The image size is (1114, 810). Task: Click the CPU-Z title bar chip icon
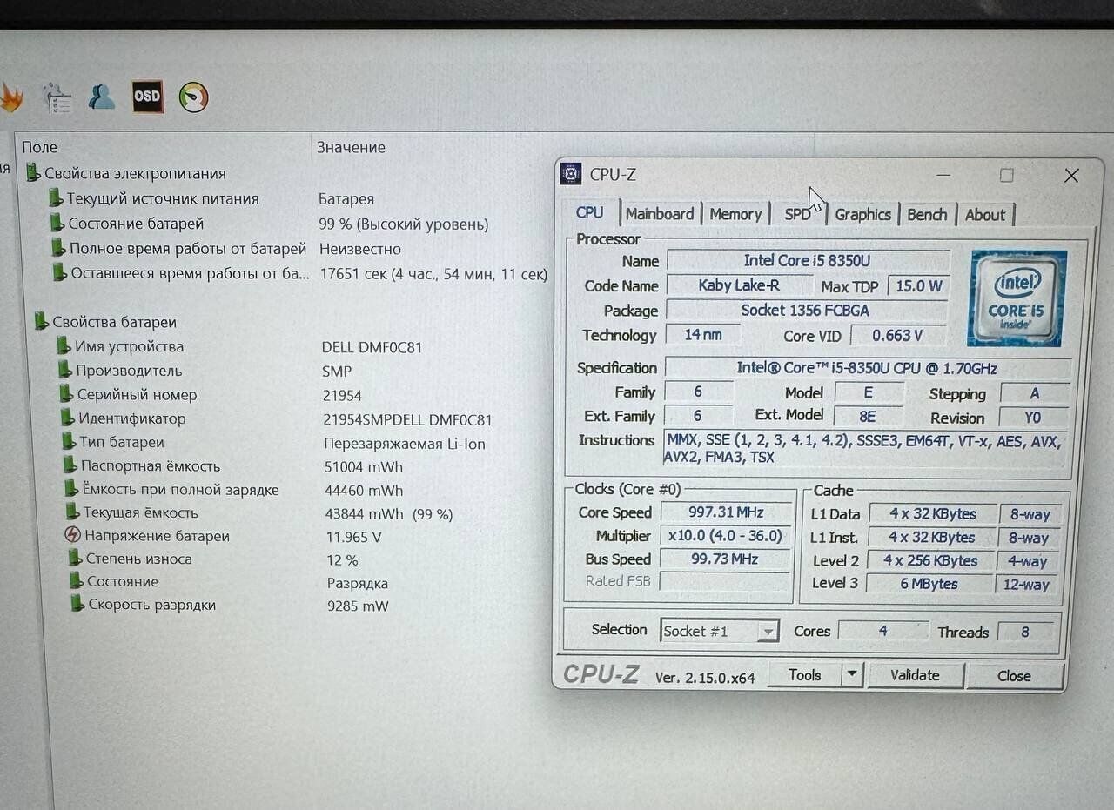tap(571, 174)
